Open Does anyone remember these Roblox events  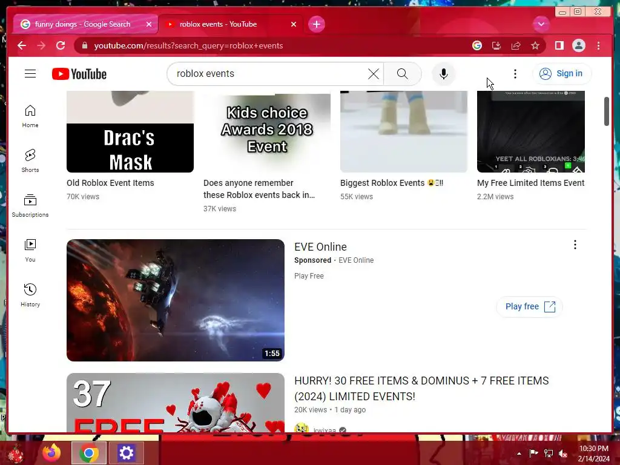click(259, 189)
